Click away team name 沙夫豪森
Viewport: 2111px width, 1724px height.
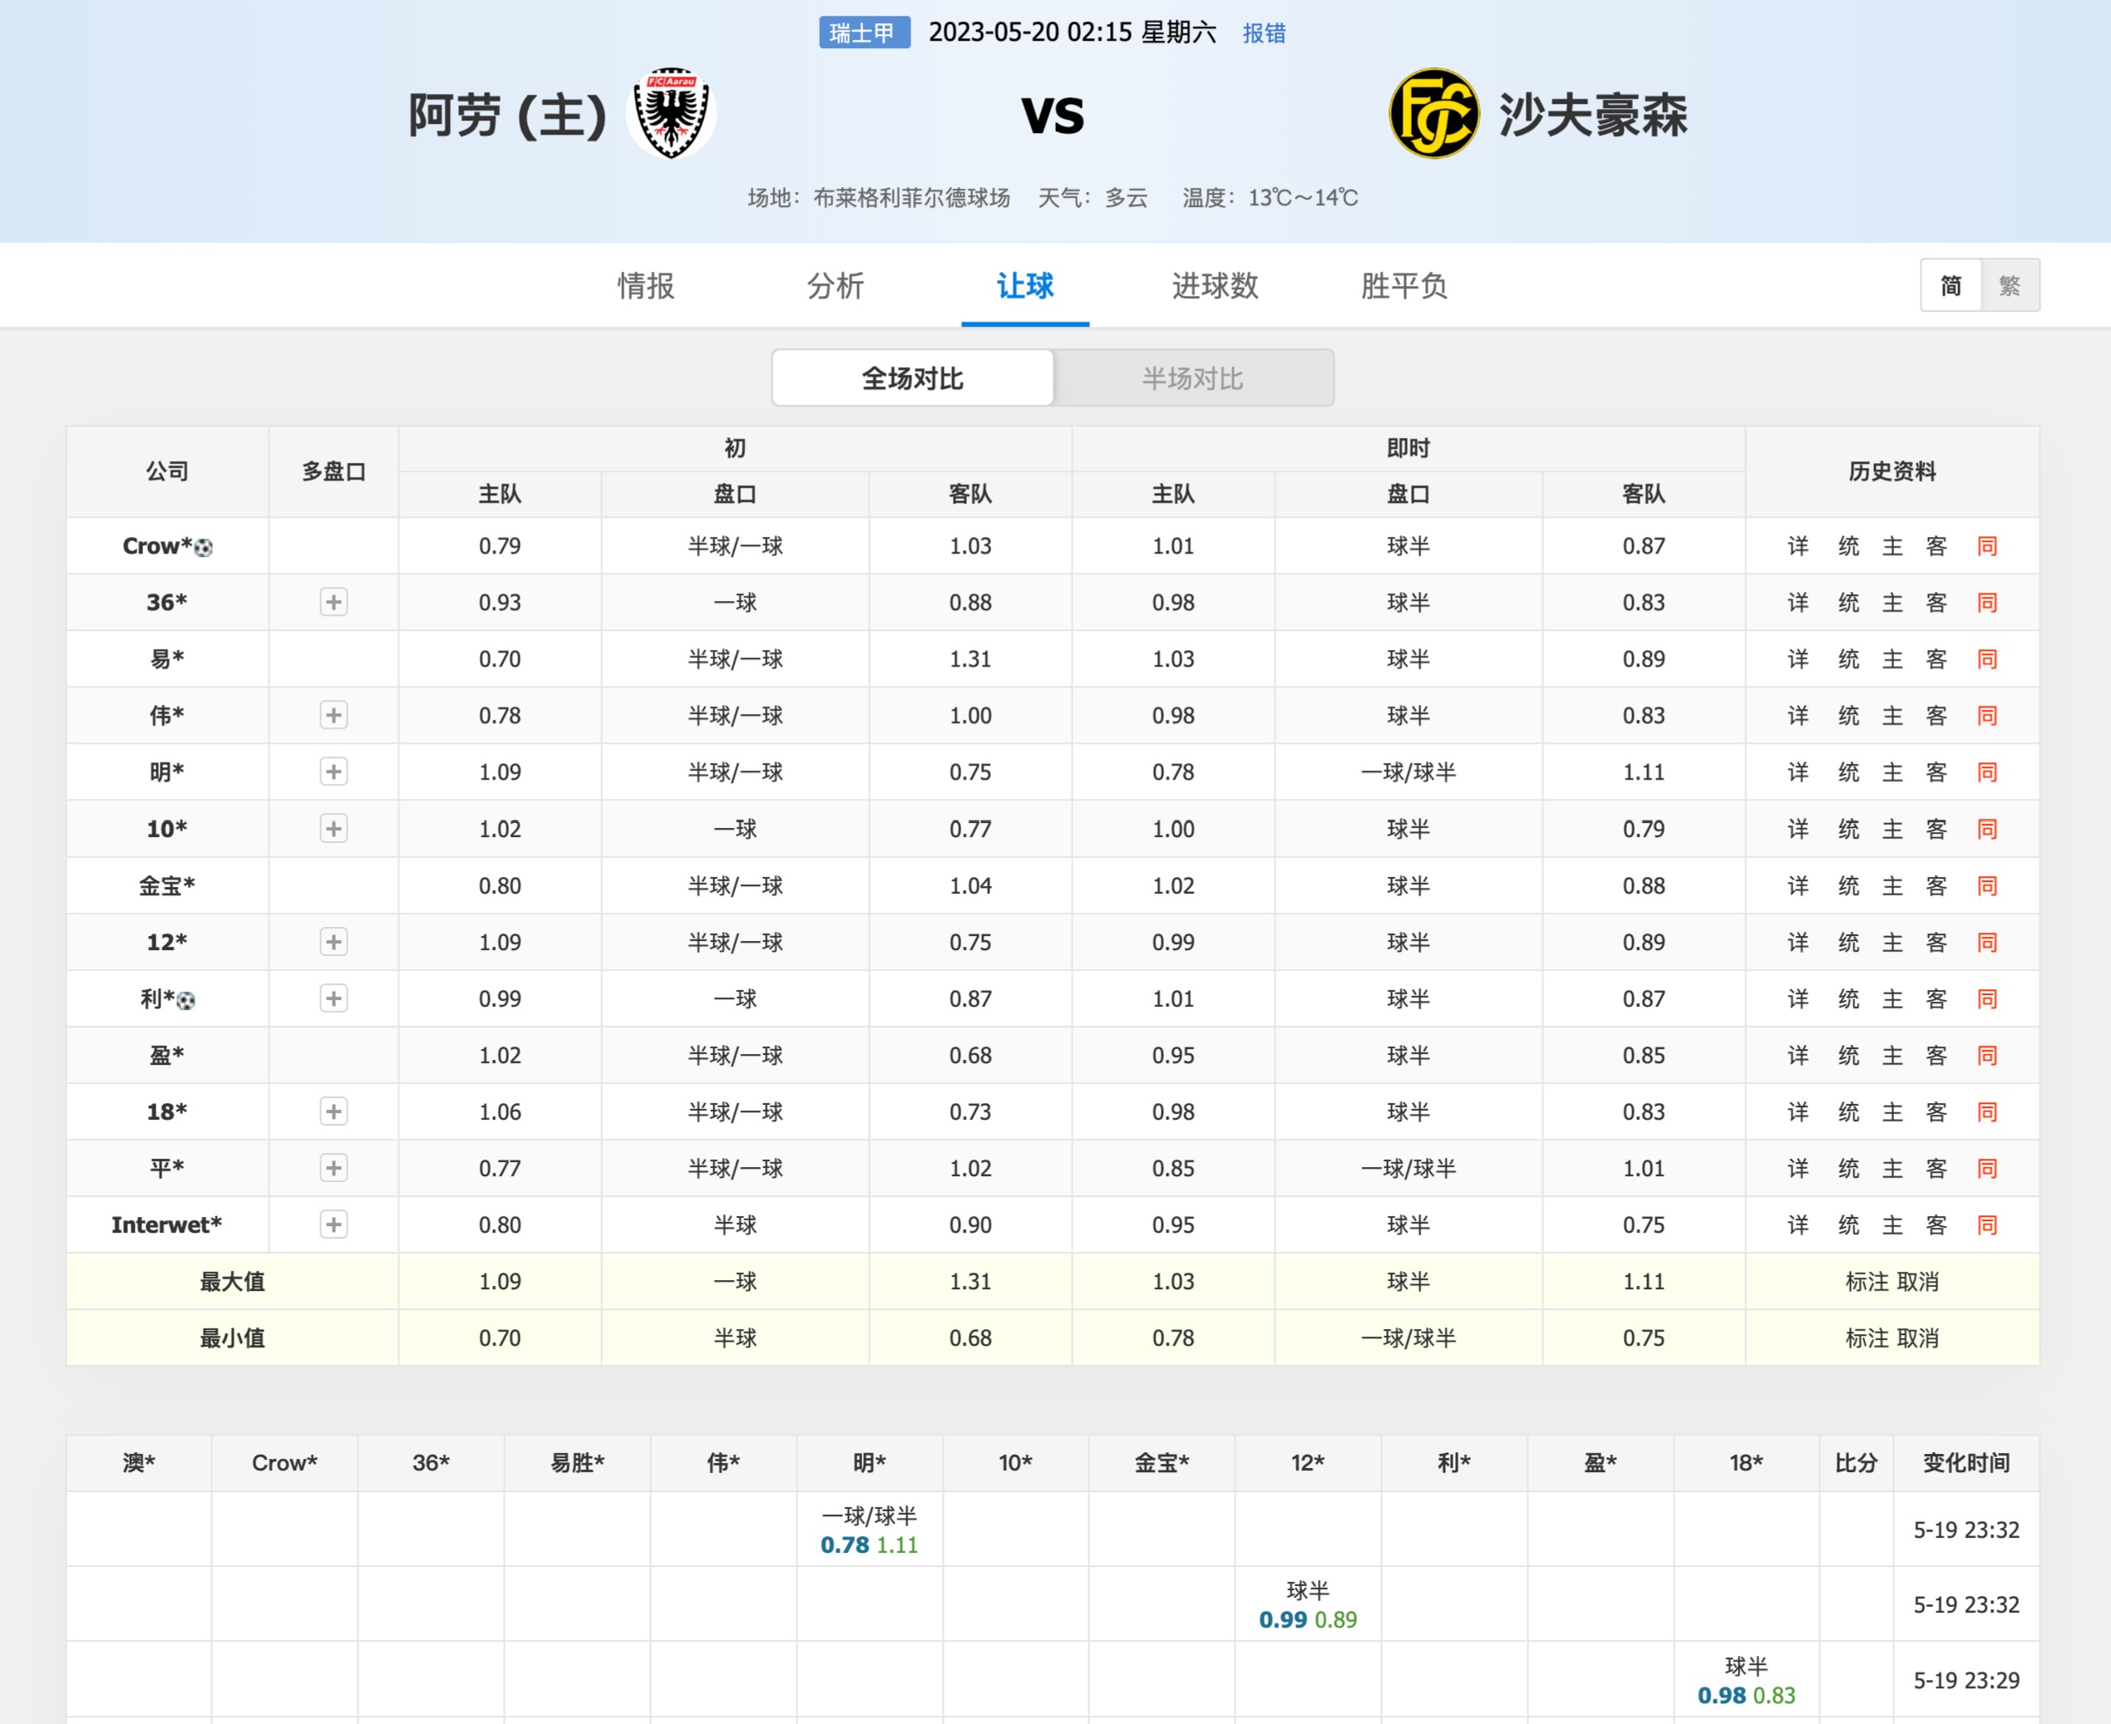click(1593, 116)
